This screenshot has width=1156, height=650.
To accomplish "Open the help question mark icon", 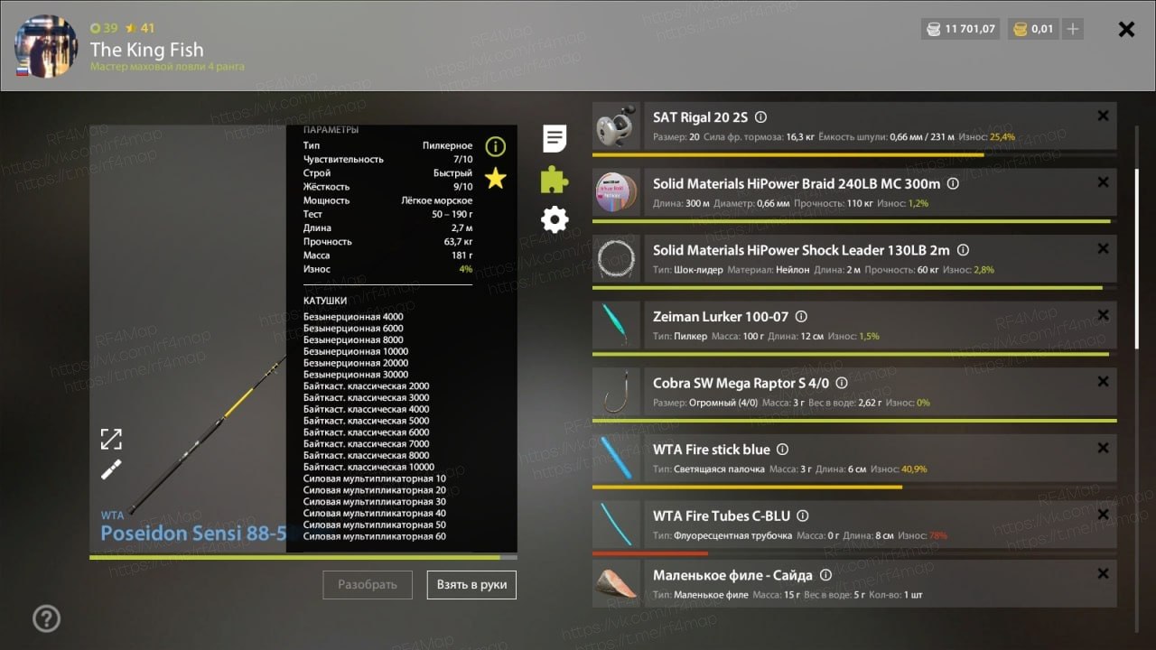I will click(x=46, y=618).
